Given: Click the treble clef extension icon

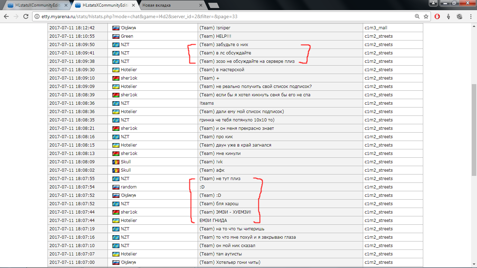Looking at the screenshot, I should 448,16.
